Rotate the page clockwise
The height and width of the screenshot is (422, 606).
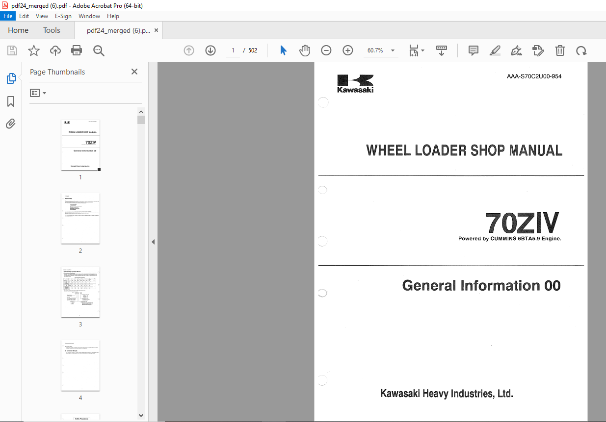(581, 50)
